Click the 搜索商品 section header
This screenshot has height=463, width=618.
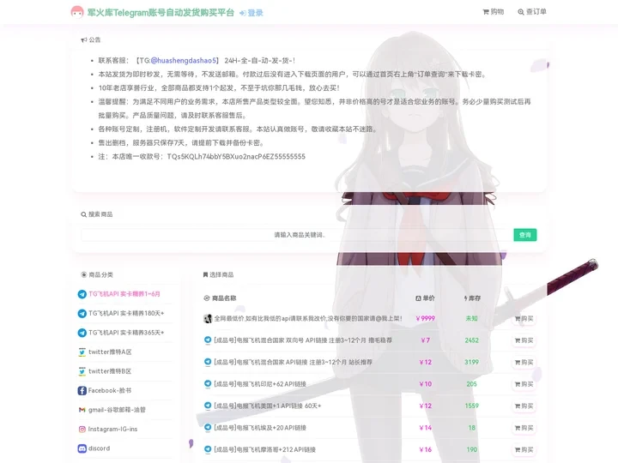tap(96, 214)
